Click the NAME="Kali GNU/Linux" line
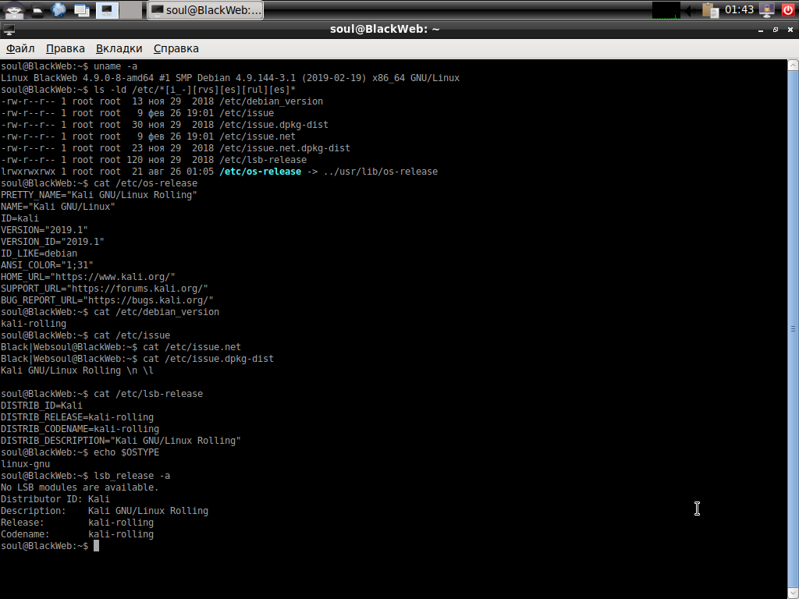This screenshot has width=799, height=599. coord(58,207)
